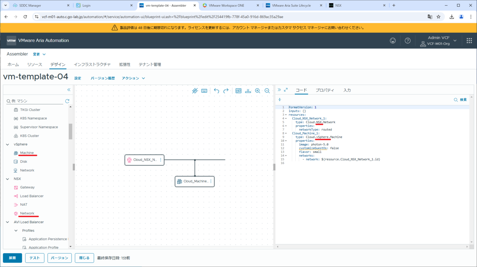Image resolution: width=477 pixels, height=267 pixels.
Task: Go to the 拡張性 tab
Action: [125, 64]
